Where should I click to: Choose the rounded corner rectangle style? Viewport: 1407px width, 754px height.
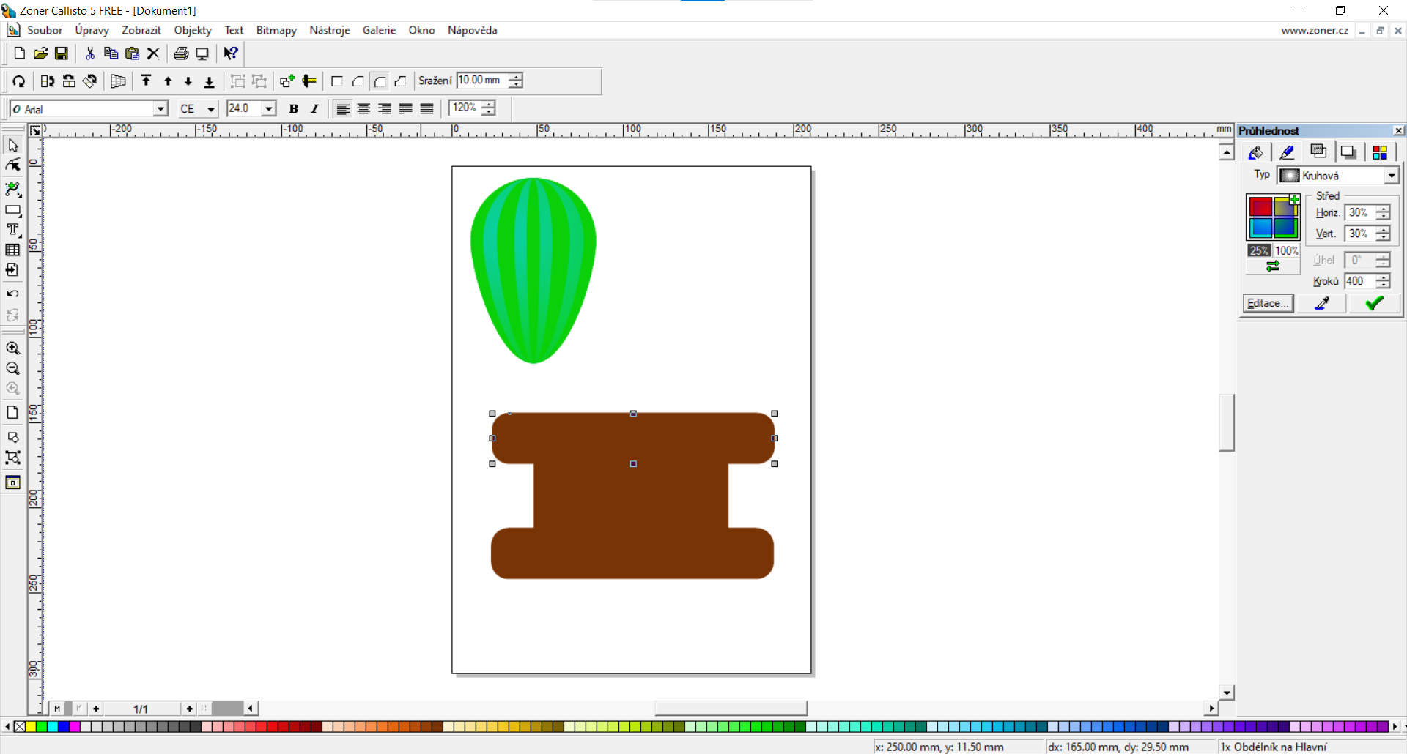380,81
